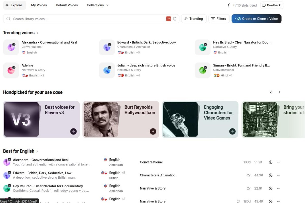Click Create or Clone a Voice
This screenshot has width=305, height=203.
256,19
